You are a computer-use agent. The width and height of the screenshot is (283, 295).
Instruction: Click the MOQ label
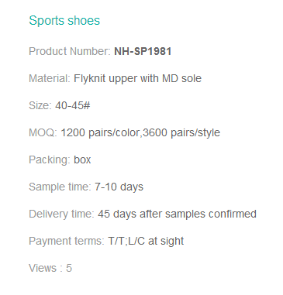tap(43, 132)
